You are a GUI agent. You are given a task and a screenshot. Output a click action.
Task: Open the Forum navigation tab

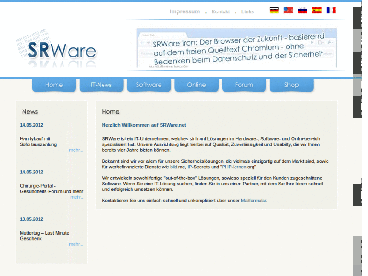tap(244, 85)
